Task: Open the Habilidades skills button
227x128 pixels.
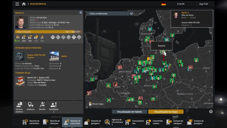Action: pos(54,107)
